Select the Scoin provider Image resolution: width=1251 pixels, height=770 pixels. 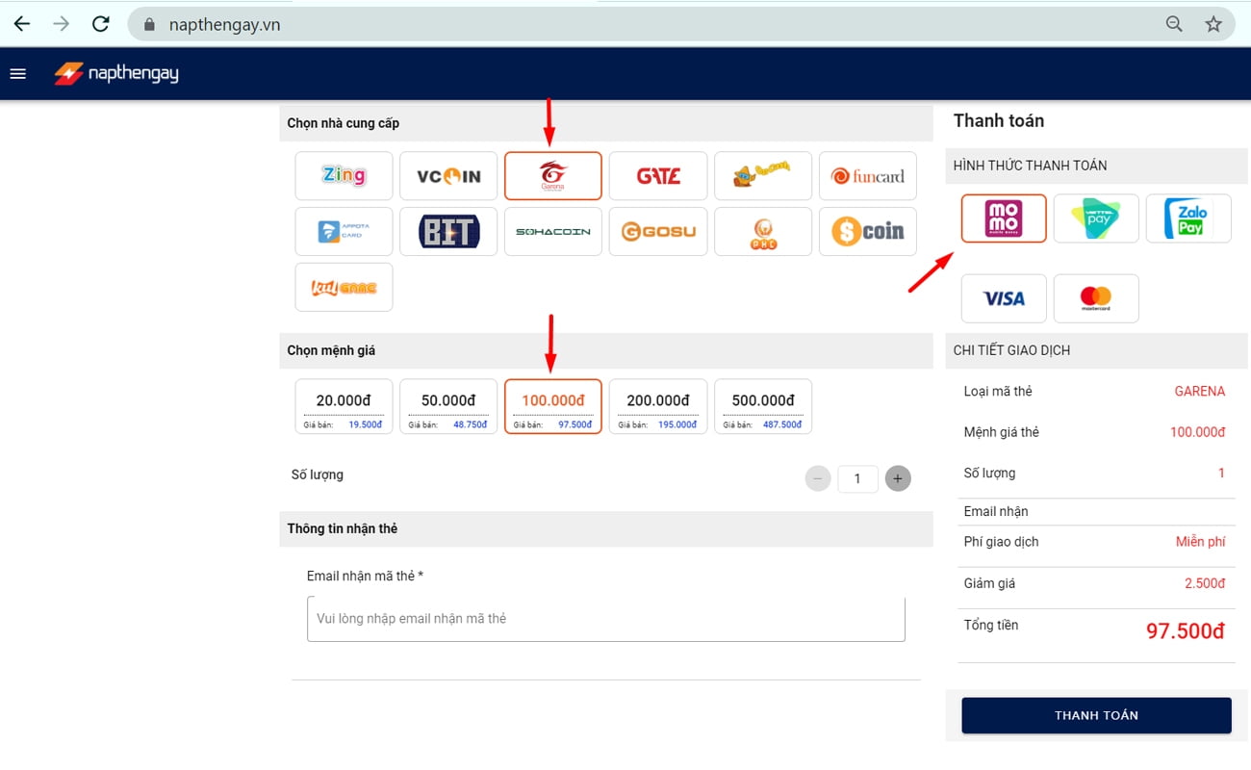pos(868,232)
